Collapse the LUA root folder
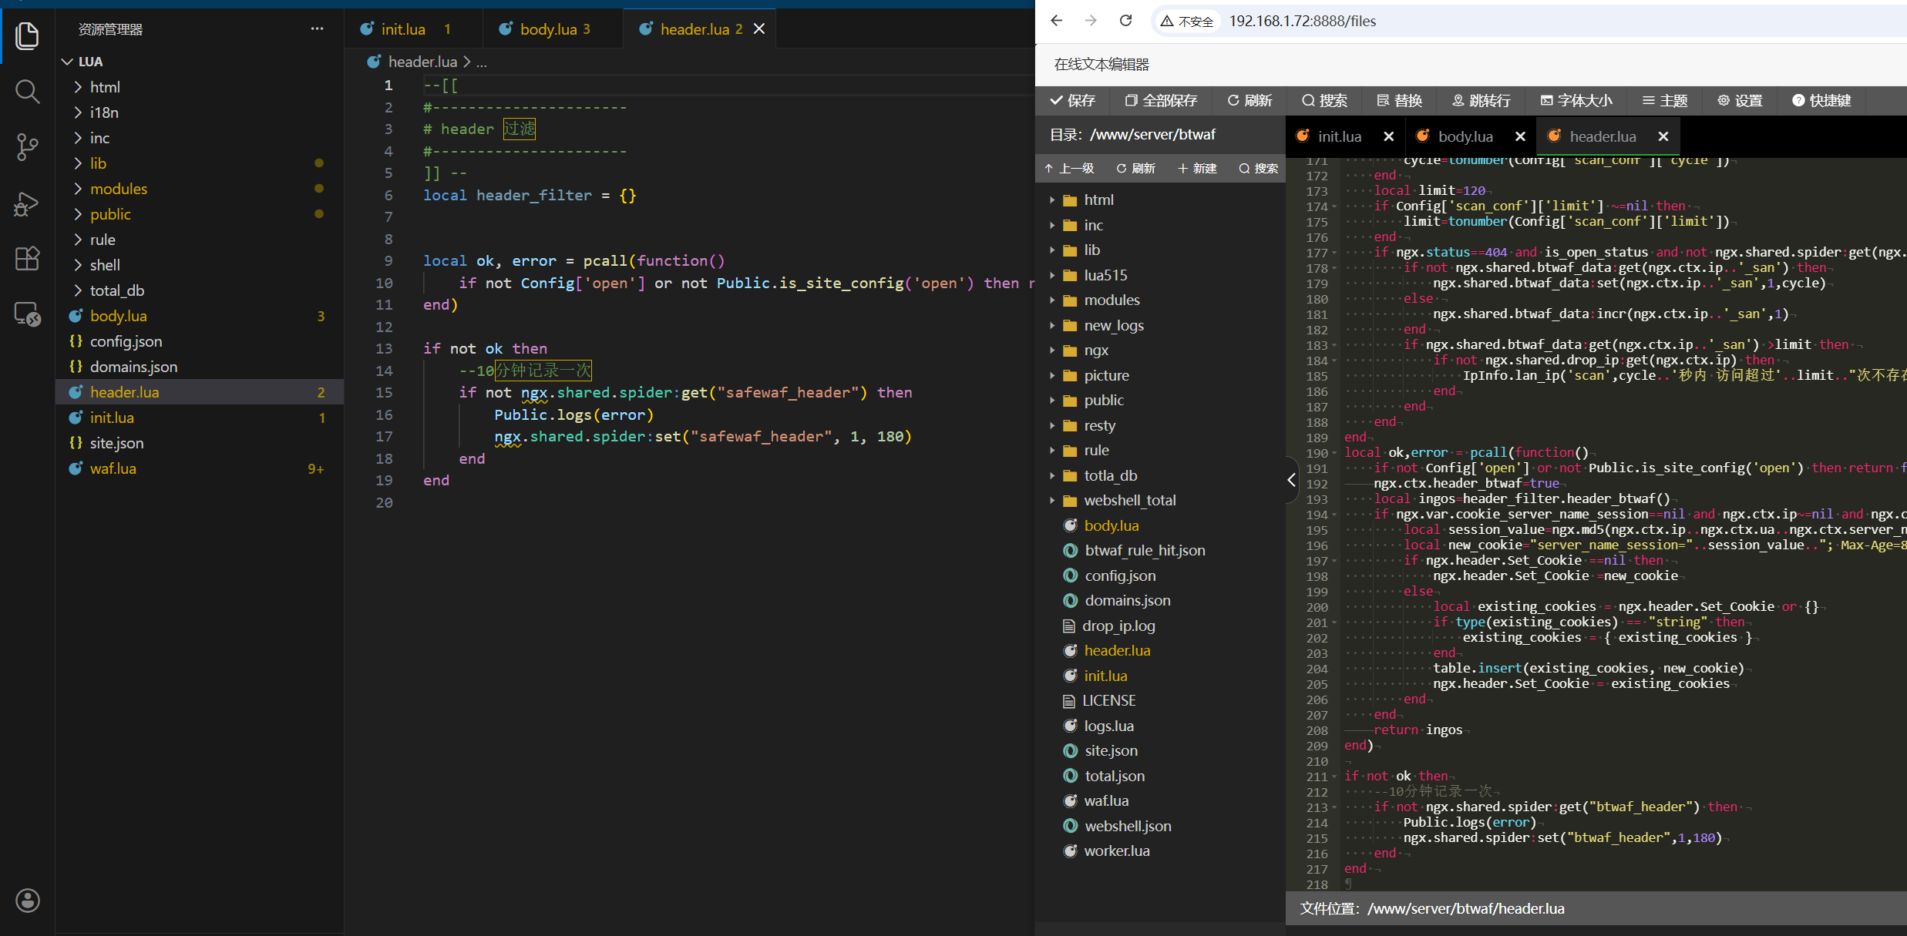The width and height of the screenshot is (1907, 936). coord(68,62)
